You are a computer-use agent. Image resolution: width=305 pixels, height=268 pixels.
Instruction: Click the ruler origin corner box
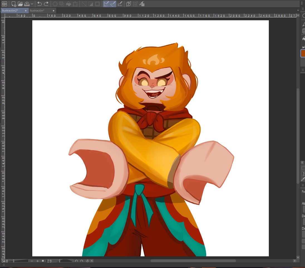pos(3,16)
